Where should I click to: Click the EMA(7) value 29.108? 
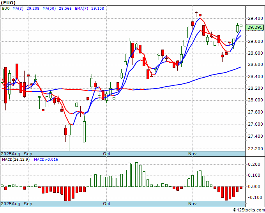(97, 9)
